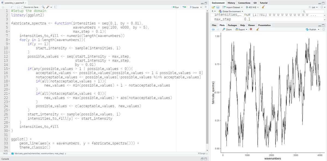Next plot arrow in Plots pane

[218, 29]
